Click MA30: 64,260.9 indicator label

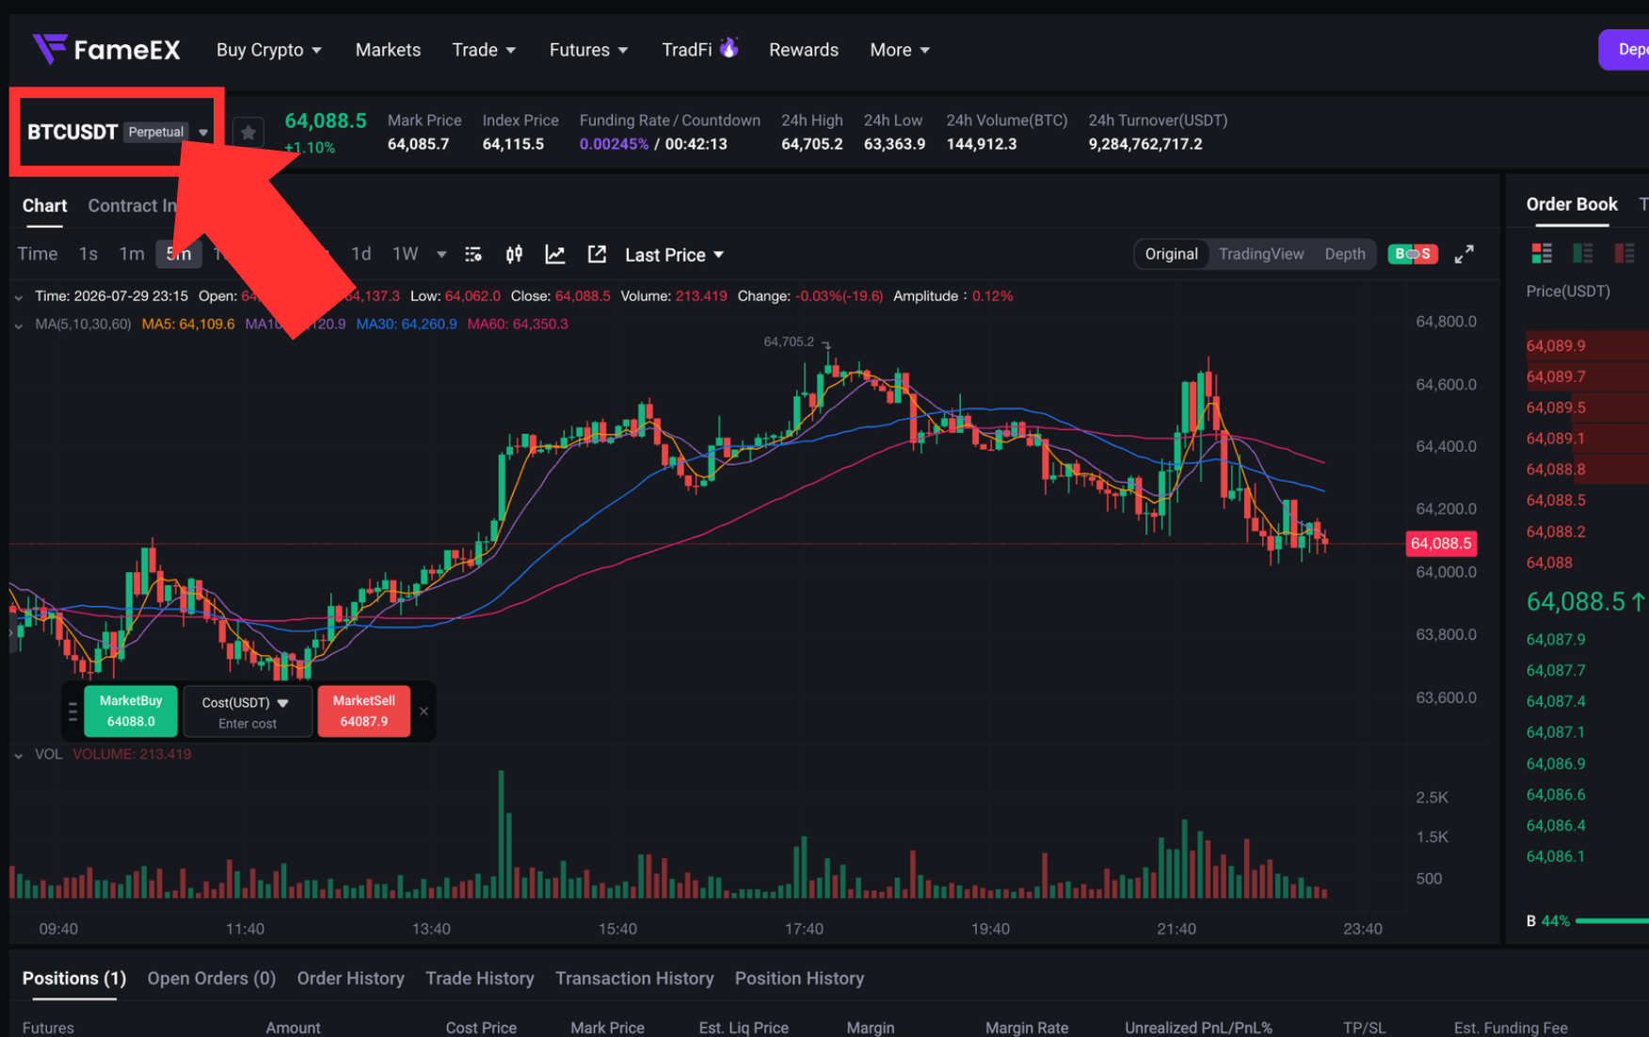[x=407, y=325]
